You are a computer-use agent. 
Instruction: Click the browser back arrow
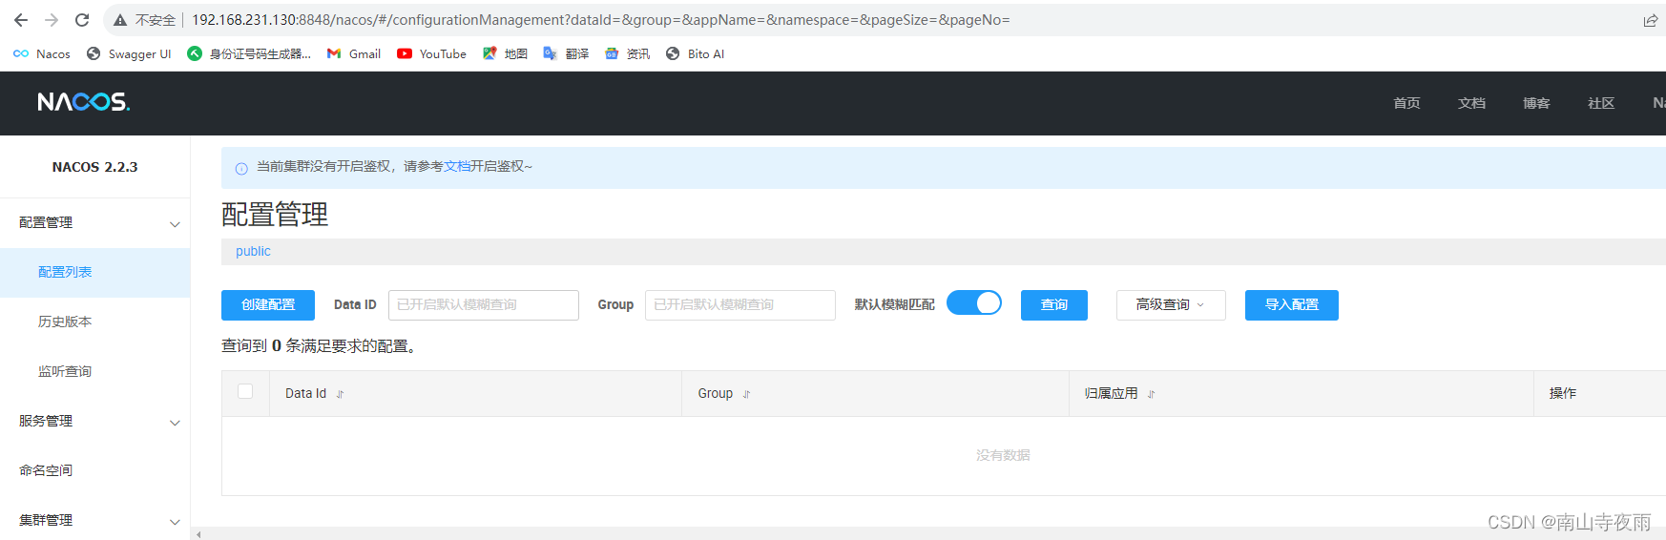(21, 20)
